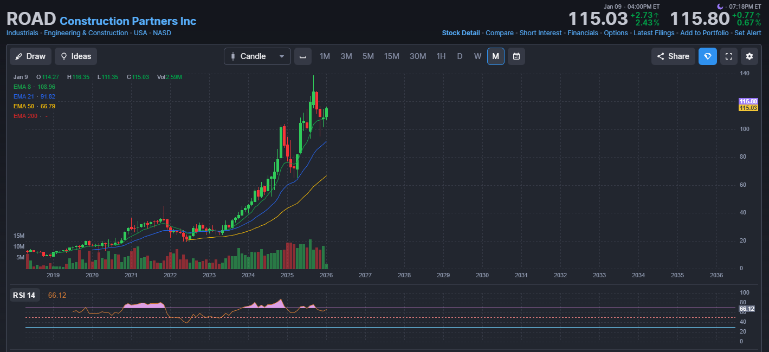
Task: Open the calendar date range icon
Action: (516, 56)
